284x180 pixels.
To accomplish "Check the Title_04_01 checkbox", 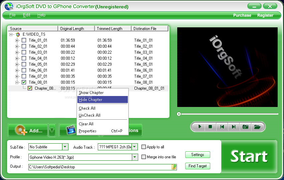I will point(24,58).
